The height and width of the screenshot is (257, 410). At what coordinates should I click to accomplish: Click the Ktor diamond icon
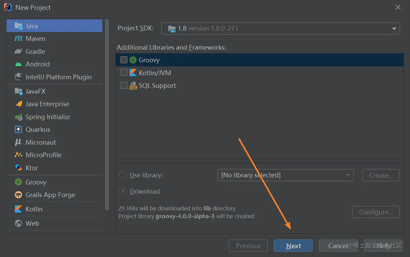(x=18, y=168)
